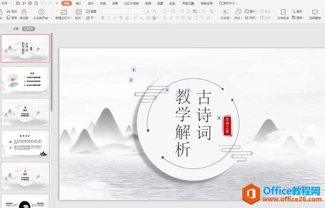Start slideshow from current slide (从当前开始)
Image resolution: width=325 pixels, height=208 pixels.
click(x=41, y=14)
